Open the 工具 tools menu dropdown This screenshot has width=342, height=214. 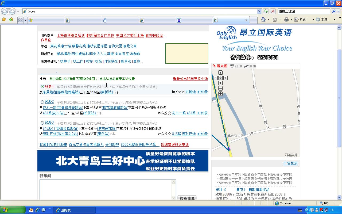click(x=325, y=20)
